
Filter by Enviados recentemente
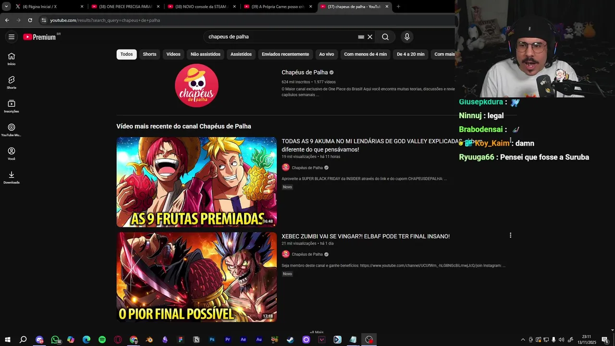click(x=285, y=54)
